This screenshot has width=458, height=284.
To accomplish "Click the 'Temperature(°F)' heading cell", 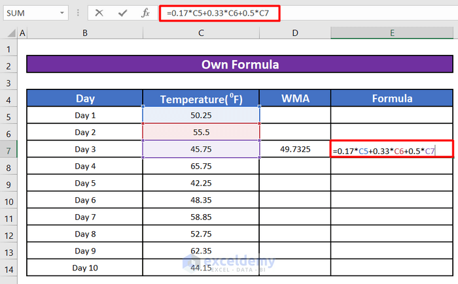I will click(201, 99).
